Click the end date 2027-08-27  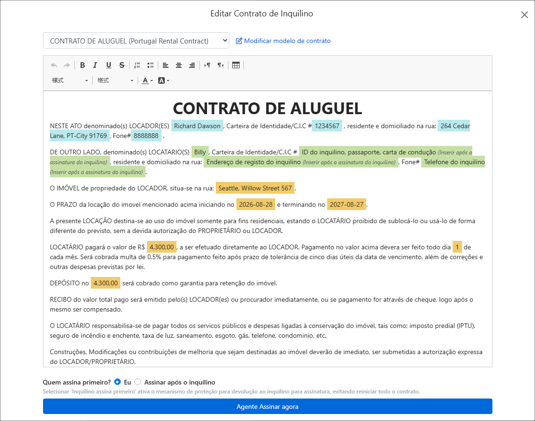[346, 204]
